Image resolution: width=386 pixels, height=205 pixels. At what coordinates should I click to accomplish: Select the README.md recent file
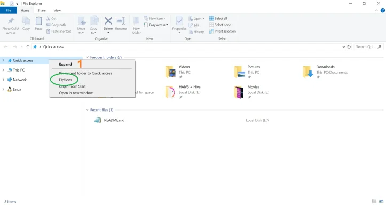tap(114, 120)
